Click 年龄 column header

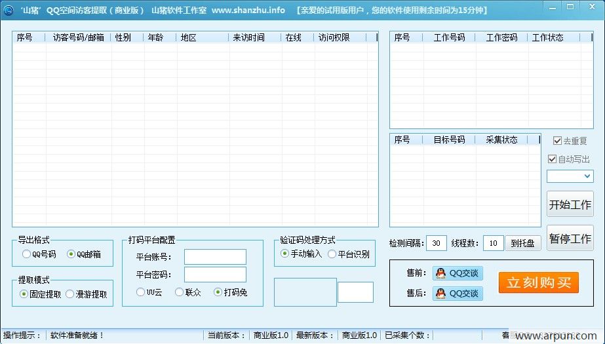click(x=161, y=37)
